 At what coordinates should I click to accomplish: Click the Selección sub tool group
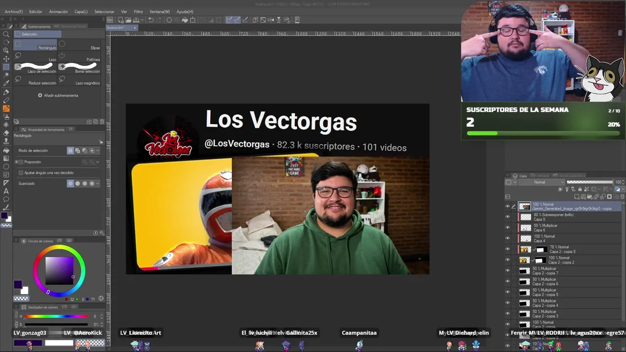(x=38, y=34)
